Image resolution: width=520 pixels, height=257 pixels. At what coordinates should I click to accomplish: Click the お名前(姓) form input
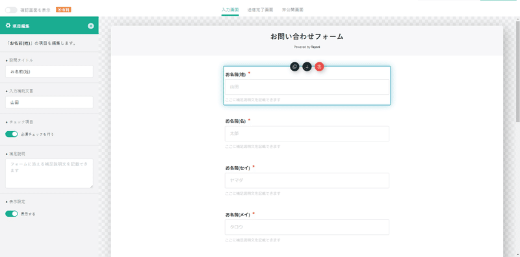307,87
